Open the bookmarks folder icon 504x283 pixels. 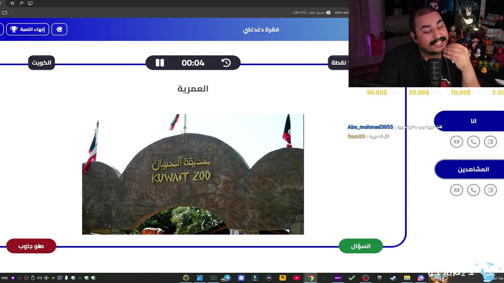(5, 13)
